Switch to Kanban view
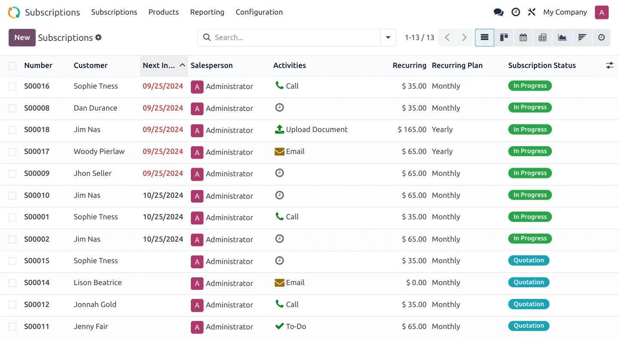 [504, 37]
